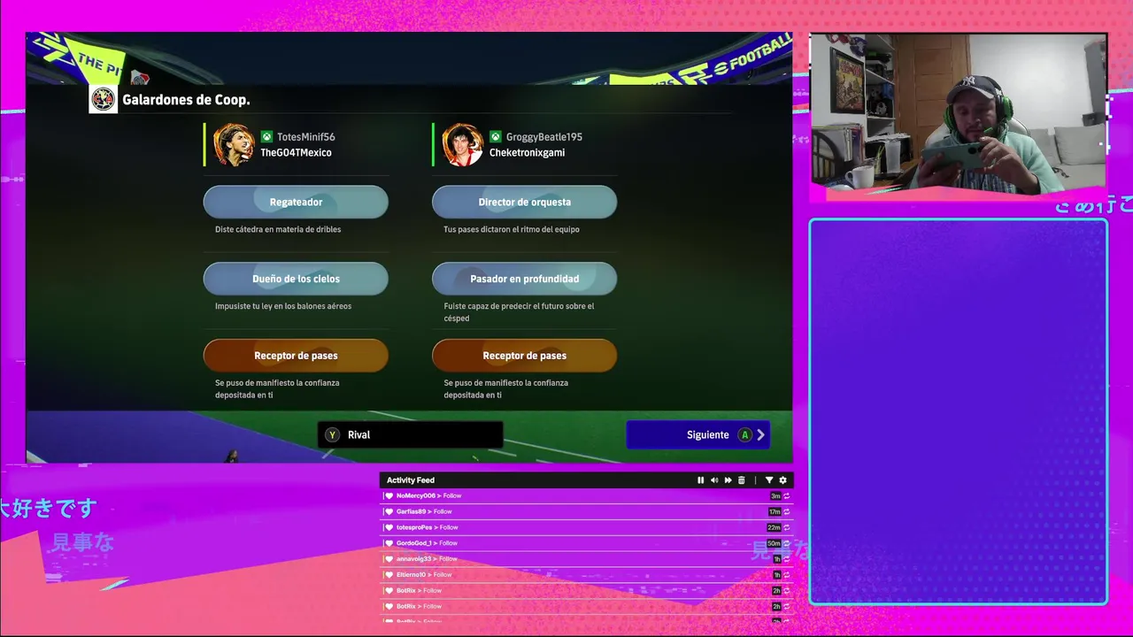The image size is (1133, 637).
Task: Click the heart icon beside annavoig33
Action: pyautogui.click(x=389, y=559)
